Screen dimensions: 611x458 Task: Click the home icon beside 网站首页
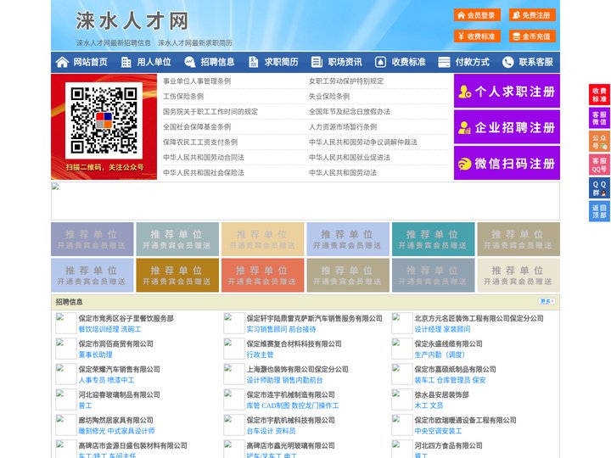62,62
